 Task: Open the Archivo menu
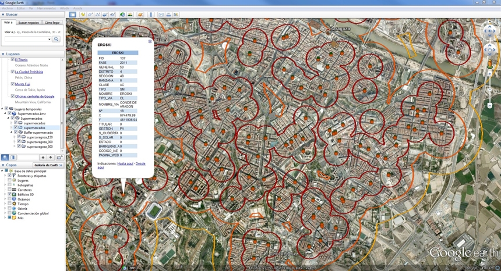click(8, 8)
